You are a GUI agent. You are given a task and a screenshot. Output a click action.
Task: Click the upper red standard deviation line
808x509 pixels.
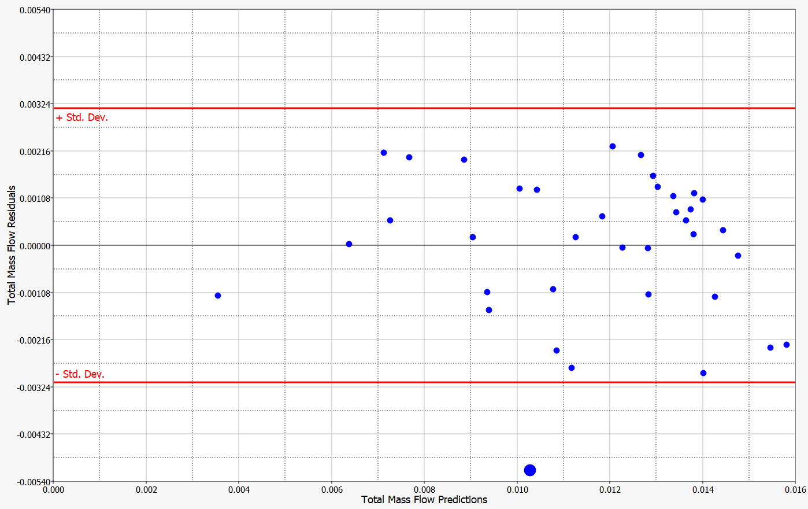pyautogui.click(x=405, y=108)
